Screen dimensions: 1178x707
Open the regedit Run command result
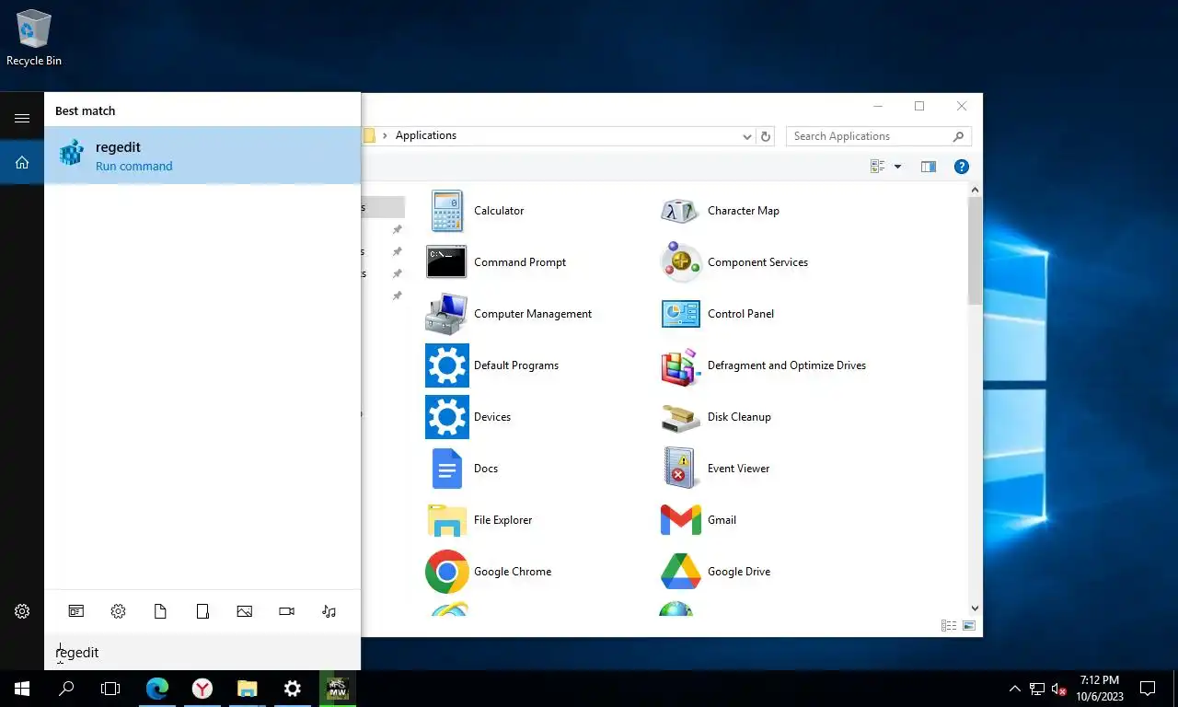[x=202, y=156]
